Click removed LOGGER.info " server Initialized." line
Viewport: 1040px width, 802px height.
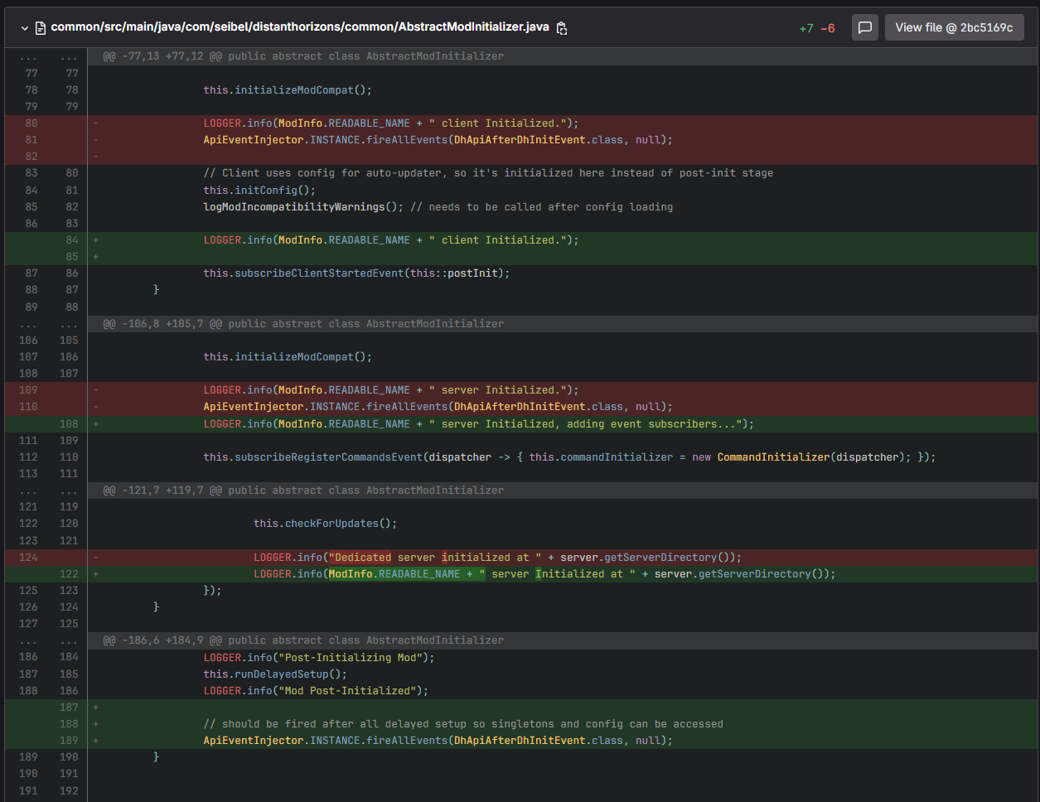[391, 390]
